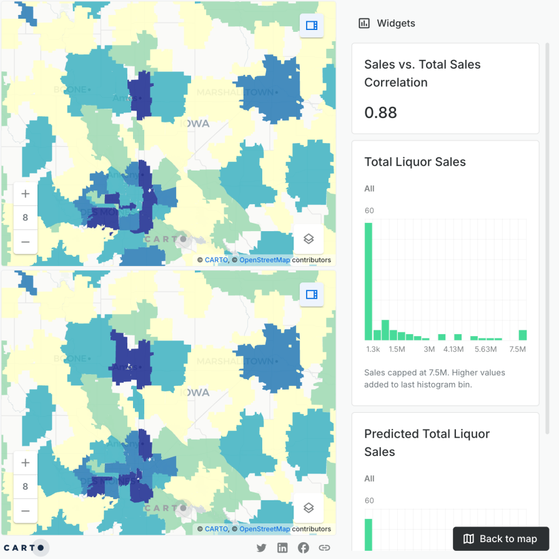Viewport: 559px width, 559px height.
Task: Select the tallest first bar in the Total Liquor Sales histogram
Action: pyautogui.click(x=369, y=281)
